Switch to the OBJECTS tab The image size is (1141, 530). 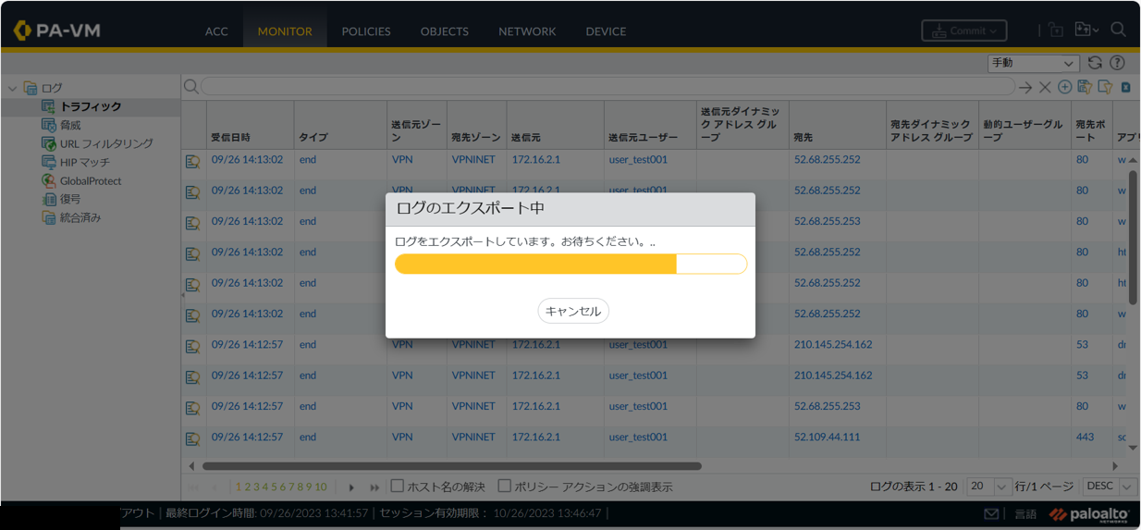click(x=444, y=31)
